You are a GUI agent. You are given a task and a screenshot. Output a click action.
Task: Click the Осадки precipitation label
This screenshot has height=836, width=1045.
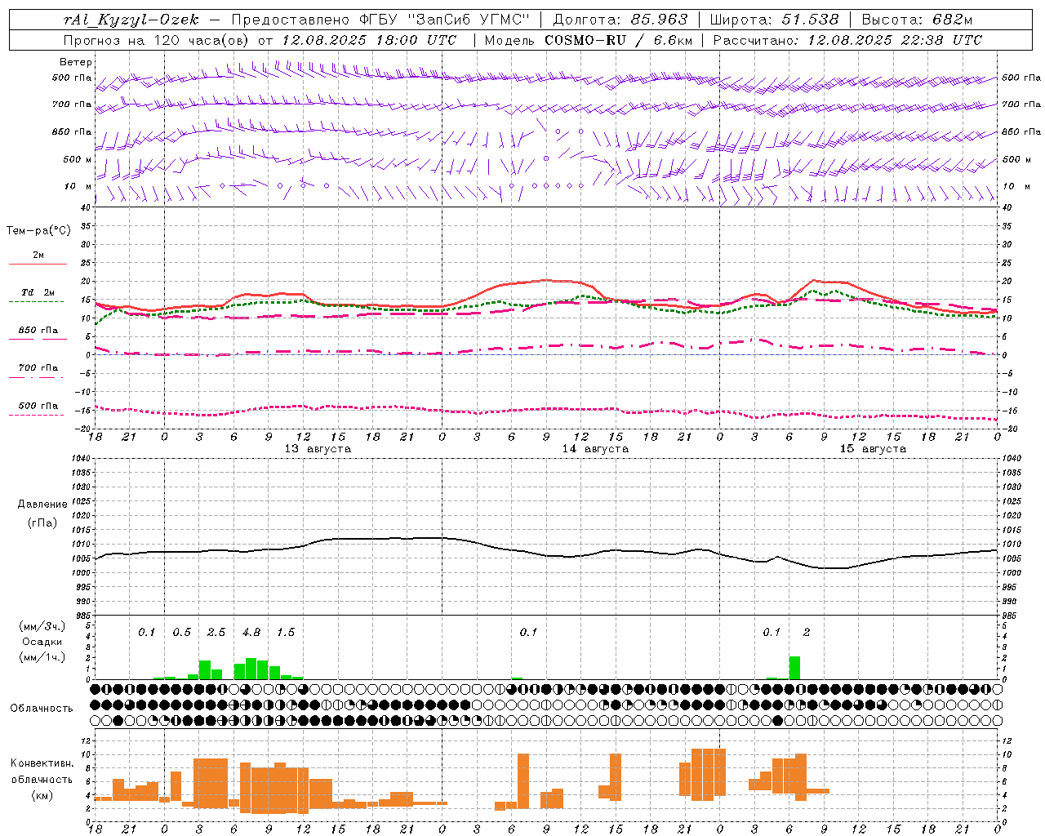coord(42,642)
